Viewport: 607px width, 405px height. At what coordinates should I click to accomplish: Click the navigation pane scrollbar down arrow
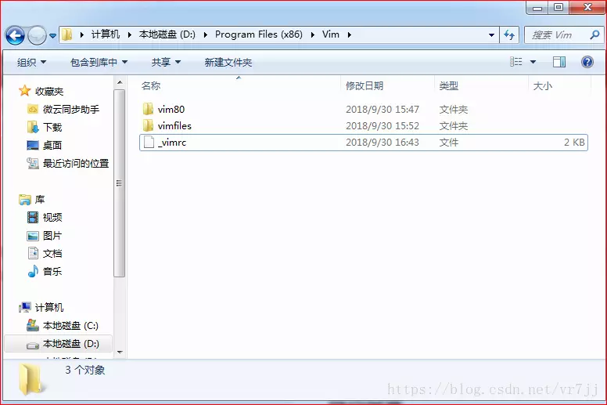120,353
